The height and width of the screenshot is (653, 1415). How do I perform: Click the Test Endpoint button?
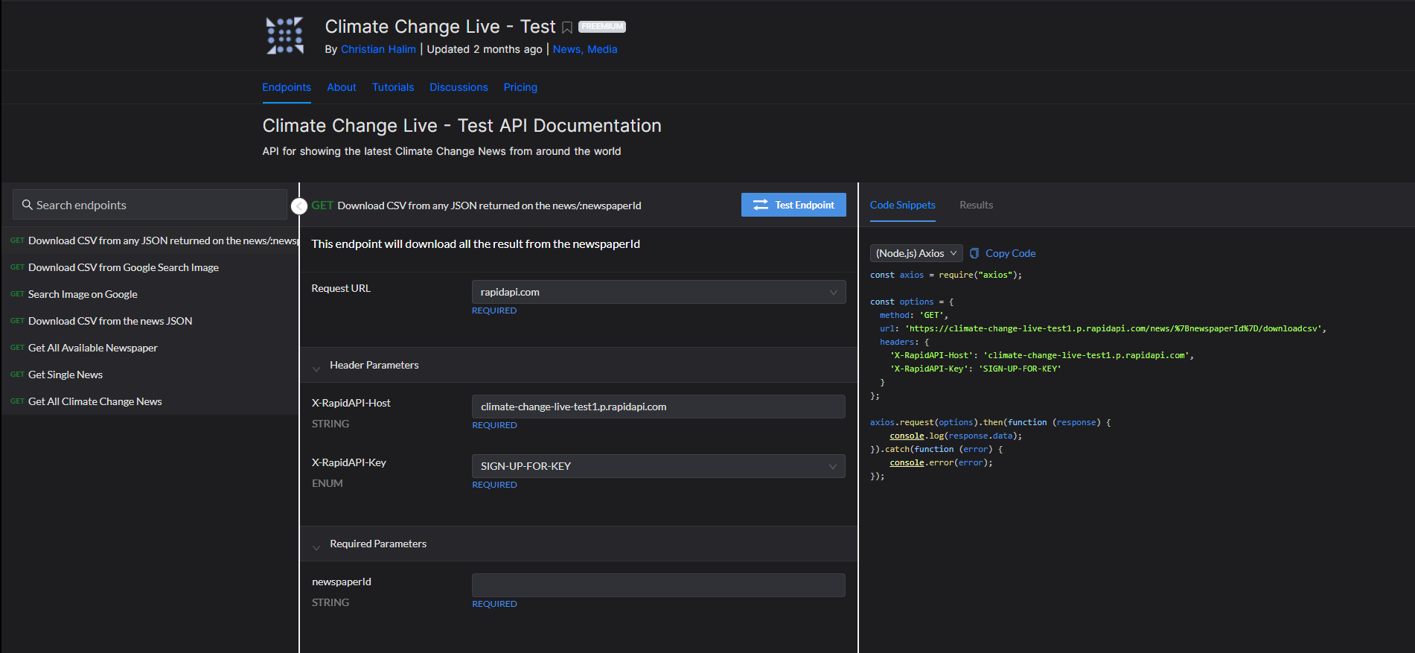(x=793, y=205)
